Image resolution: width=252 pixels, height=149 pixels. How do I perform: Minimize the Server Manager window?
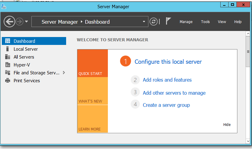click(224, 5)
